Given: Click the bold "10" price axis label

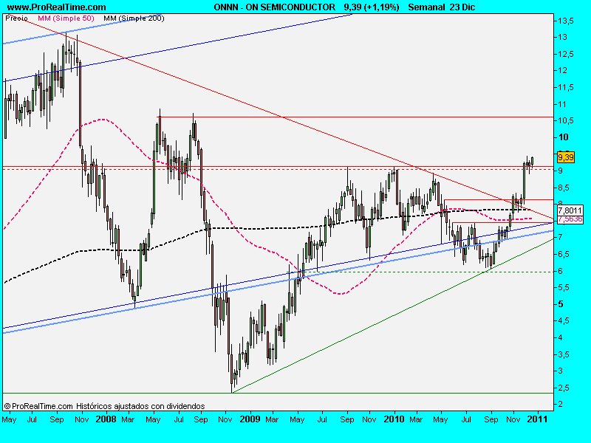Looking at the screenshot, I should point(564,137).
